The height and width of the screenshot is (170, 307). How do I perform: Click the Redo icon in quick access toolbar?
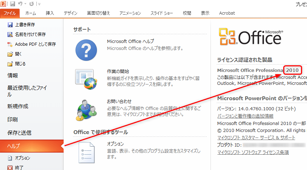(31, 4)
